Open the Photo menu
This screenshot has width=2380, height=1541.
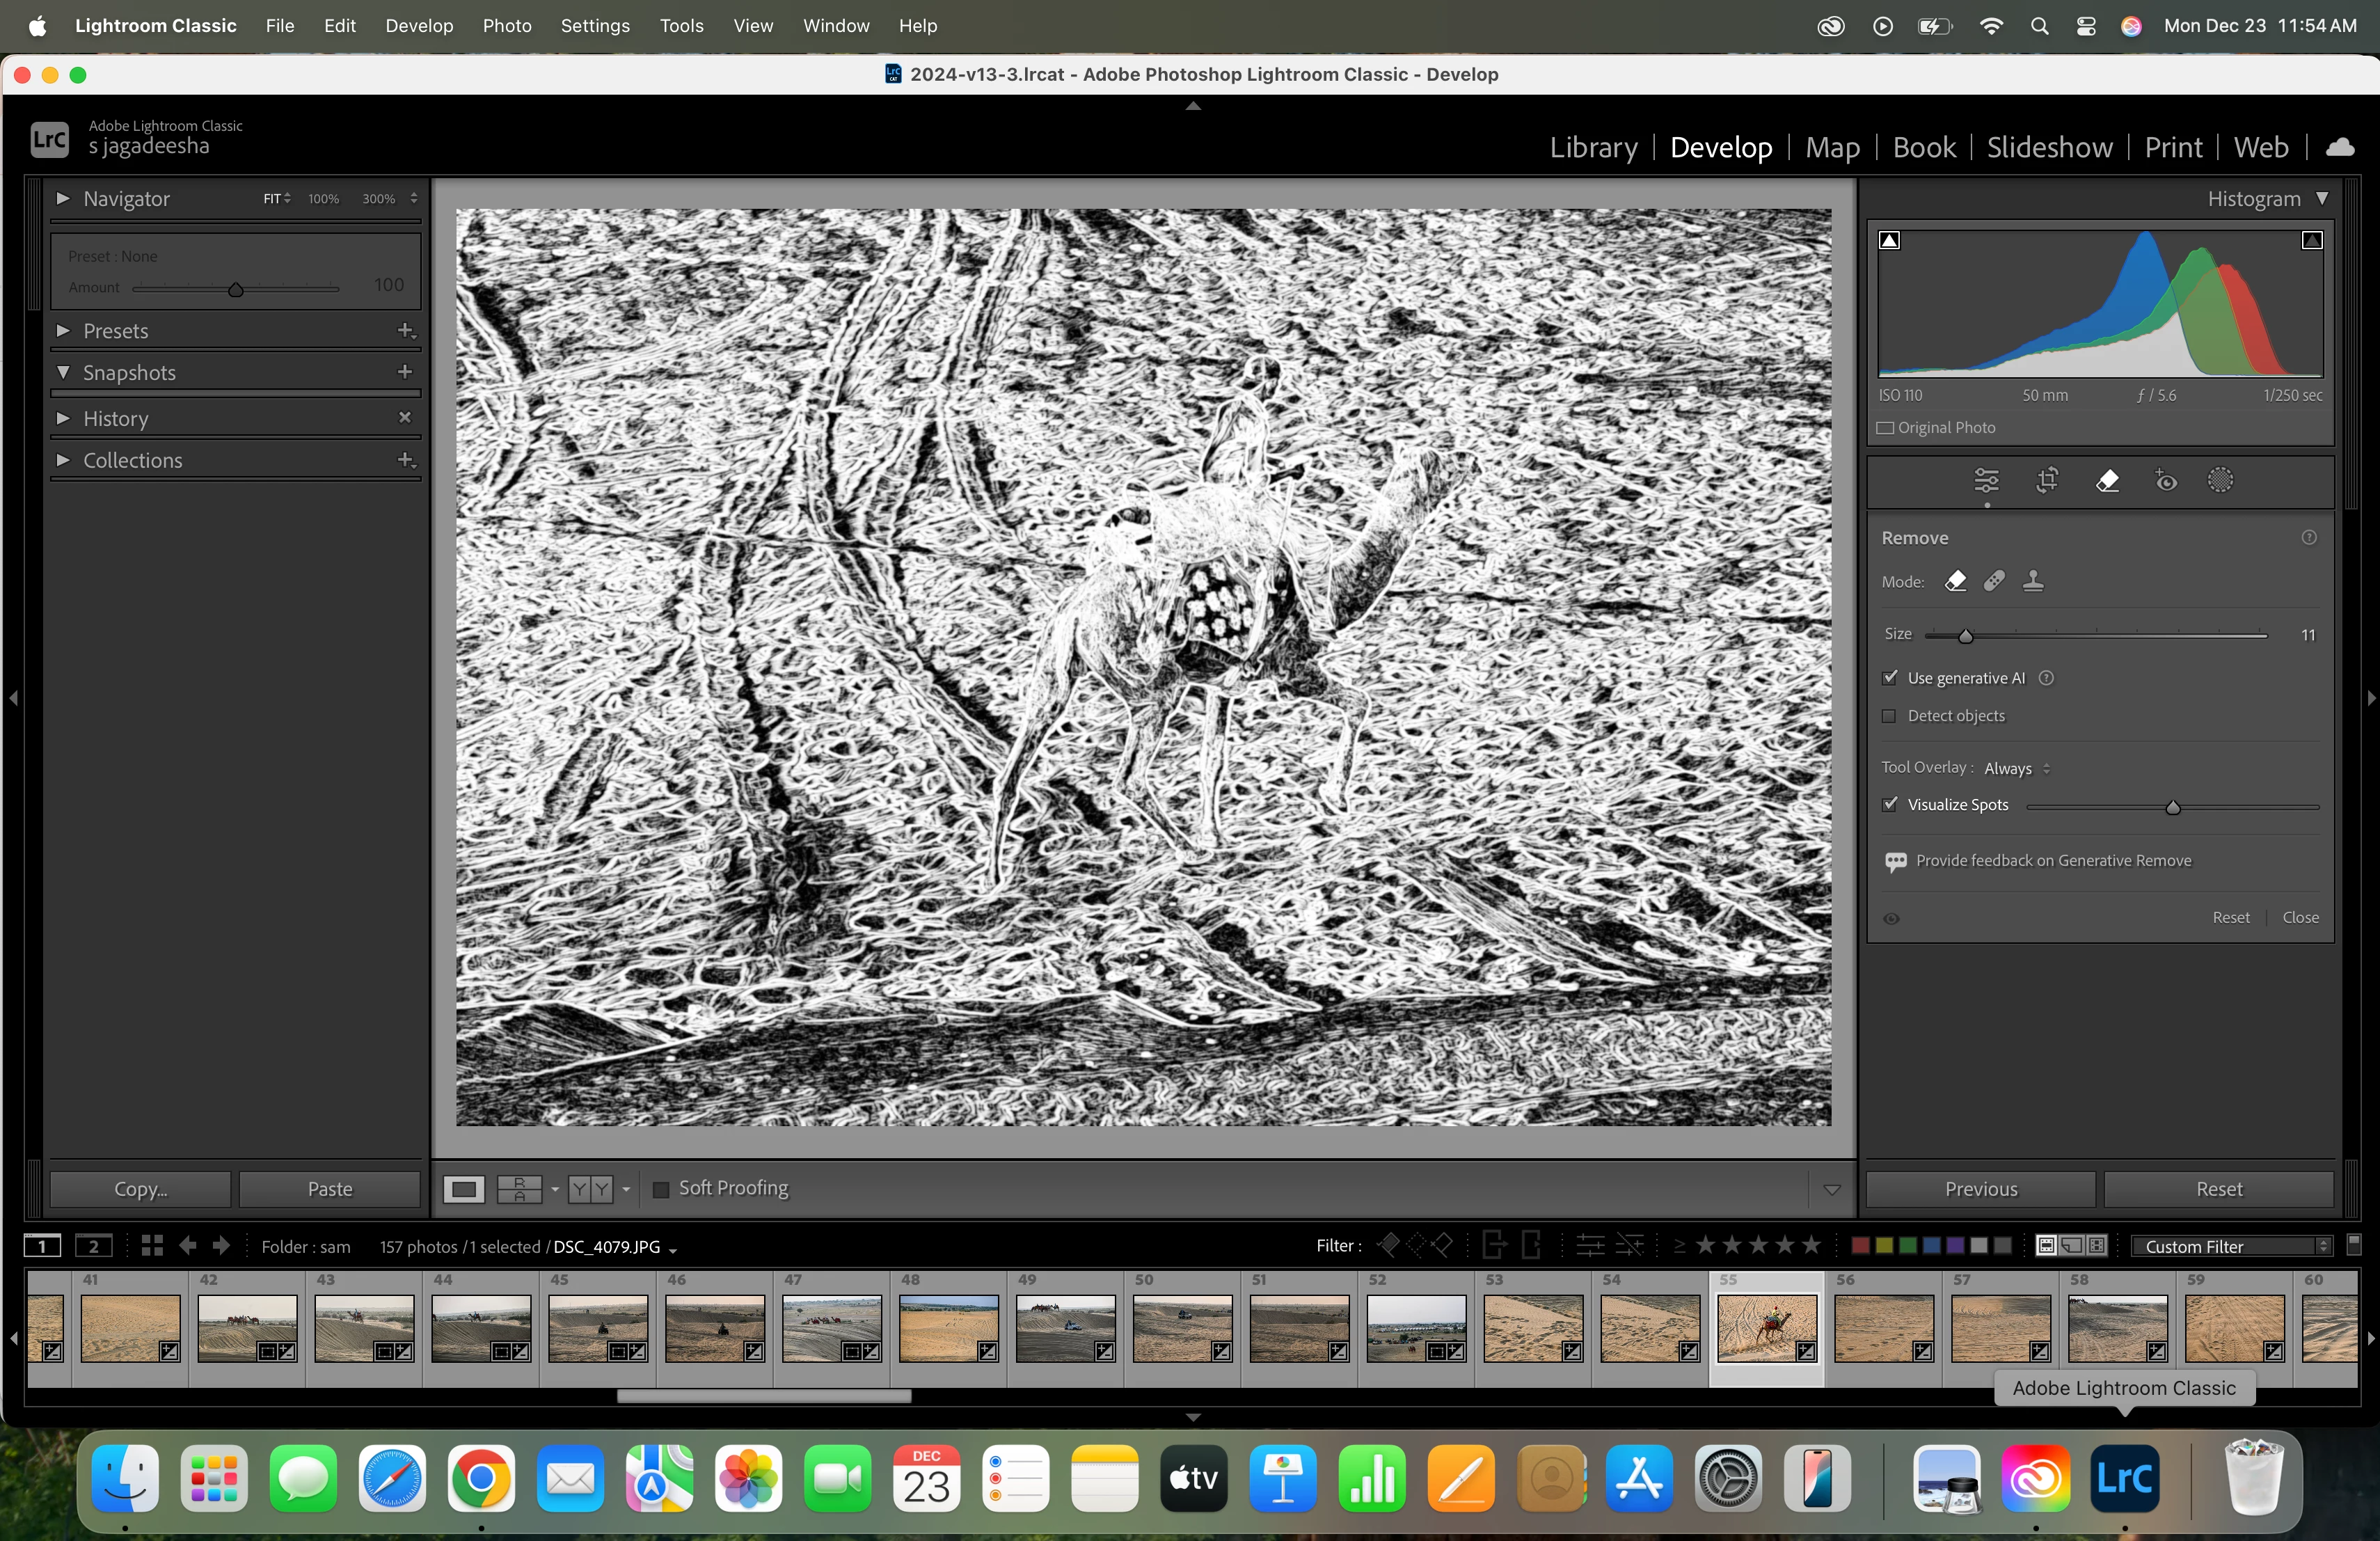[x=507, y=26]
